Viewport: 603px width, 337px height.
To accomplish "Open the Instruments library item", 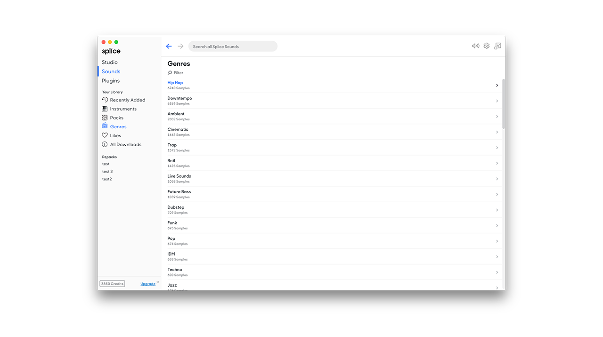I will [x=123, y=109].
